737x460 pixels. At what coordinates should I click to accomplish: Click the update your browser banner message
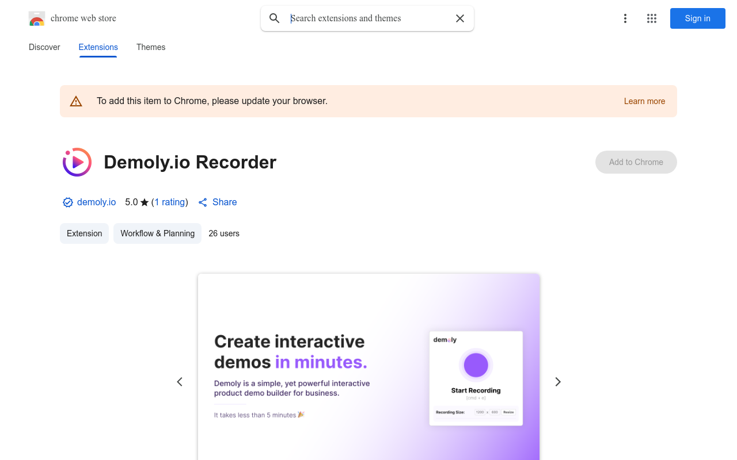(212, 101)
